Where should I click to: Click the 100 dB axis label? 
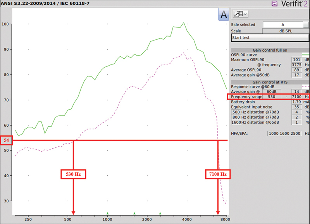(x=5, y=24)
